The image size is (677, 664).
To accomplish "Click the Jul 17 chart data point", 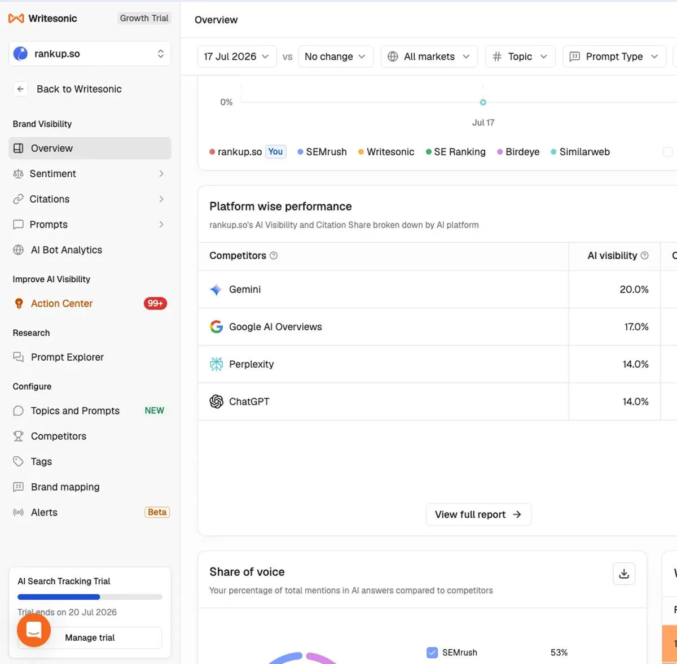I will [483, 102].
